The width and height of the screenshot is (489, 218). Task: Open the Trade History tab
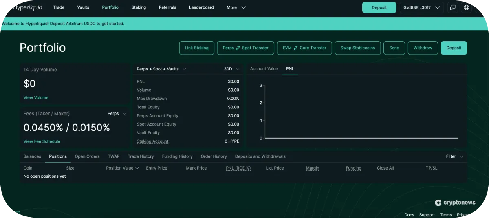pyautogui.click(x=141, y=156)
